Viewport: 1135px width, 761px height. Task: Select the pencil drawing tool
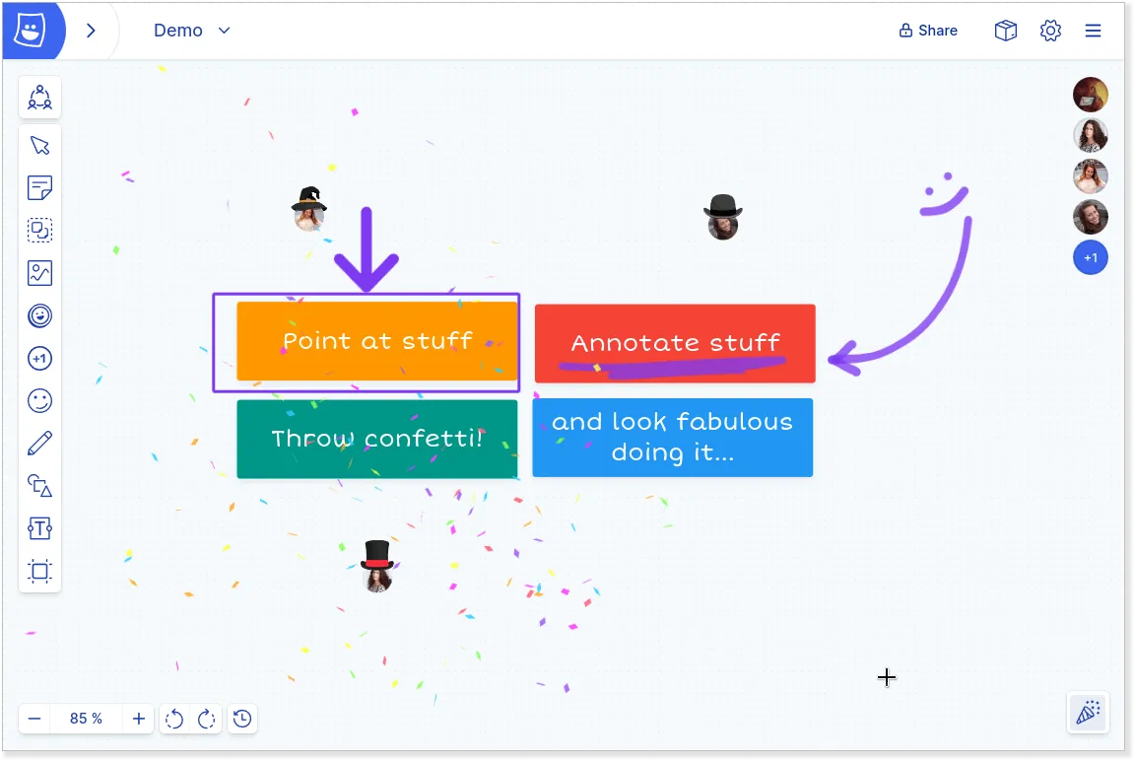(x=40, y=443)
